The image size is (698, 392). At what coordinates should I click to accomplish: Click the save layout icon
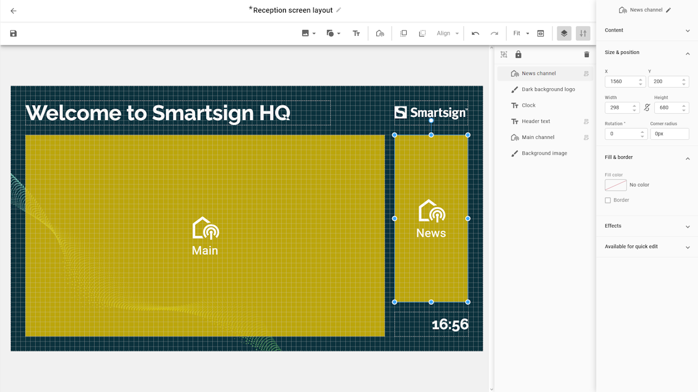click(14, 33)
